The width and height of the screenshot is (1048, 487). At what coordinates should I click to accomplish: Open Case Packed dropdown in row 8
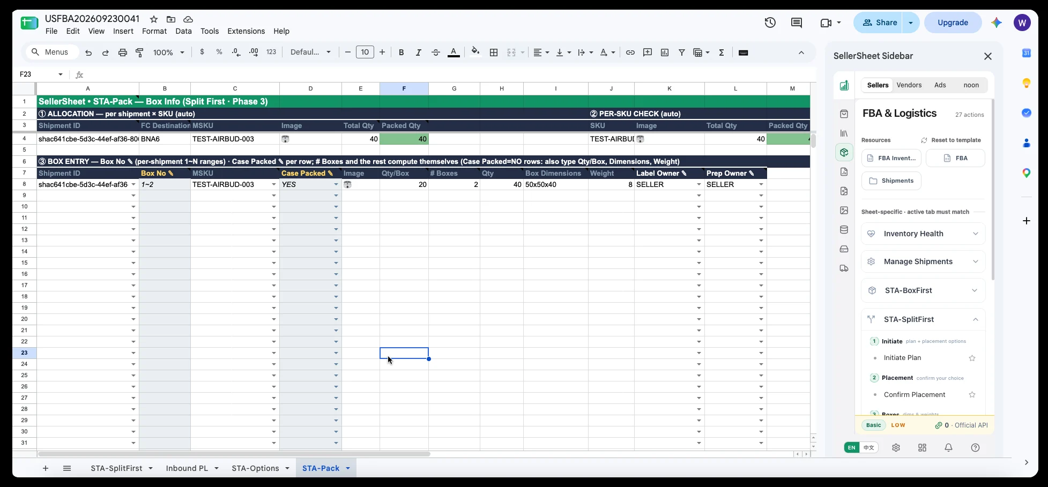click(336, 184)
